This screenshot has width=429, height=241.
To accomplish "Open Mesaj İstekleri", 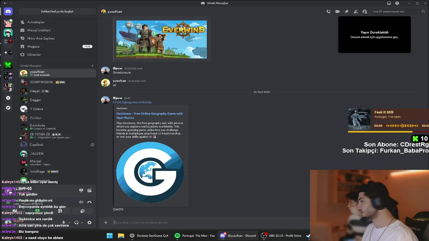I will pos(57,30).
